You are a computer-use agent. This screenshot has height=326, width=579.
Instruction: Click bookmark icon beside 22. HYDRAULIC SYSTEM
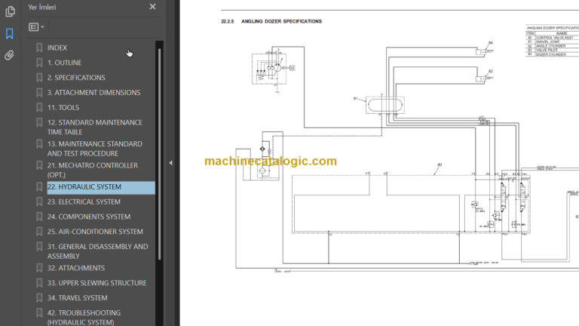(39, 187)
